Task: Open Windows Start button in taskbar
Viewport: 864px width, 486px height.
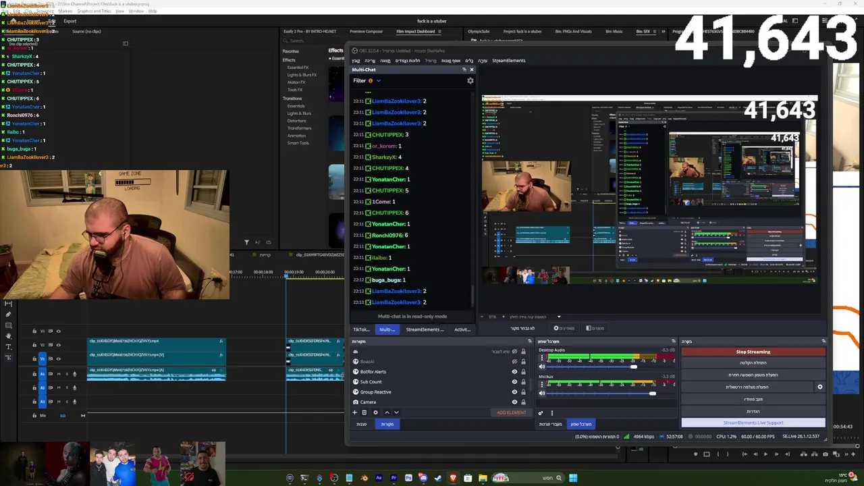Action: tap(573, 478)
